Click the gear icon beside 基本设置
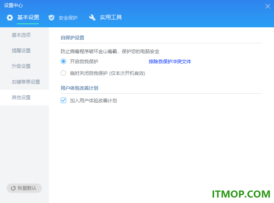 (x=10, y=18)
